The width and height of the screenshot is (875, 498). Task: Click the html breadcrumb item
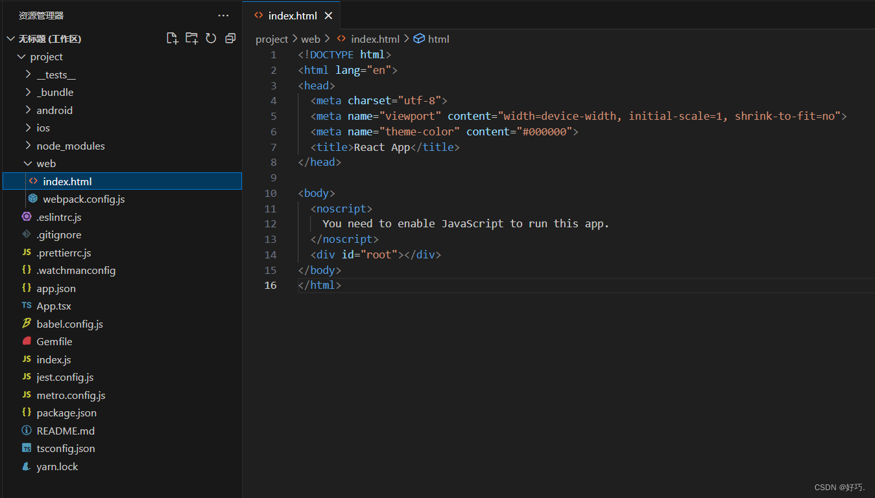pos(437,39)
